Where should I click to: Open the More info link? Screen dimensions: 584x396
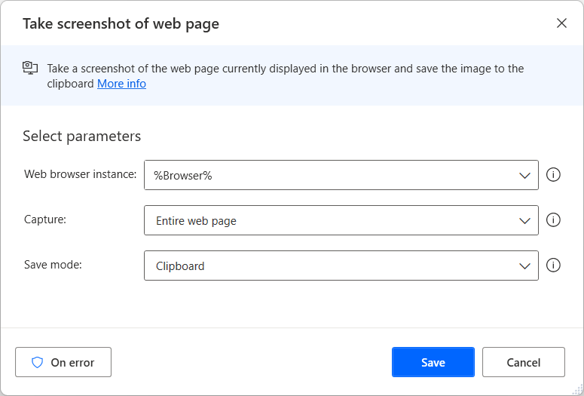click(121, 84)
